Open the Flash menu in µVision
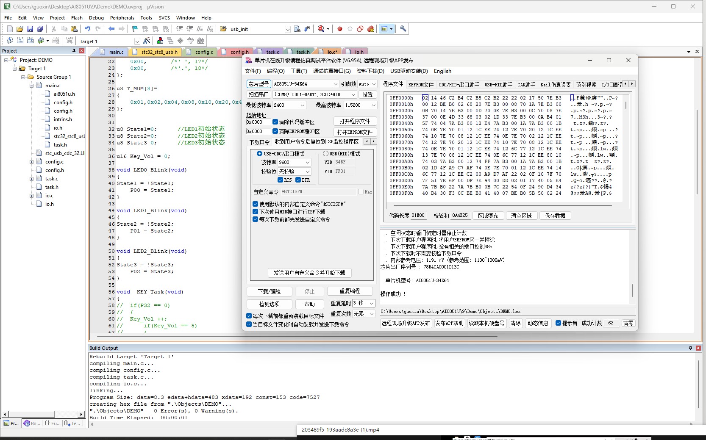Screen dimensions: 706x440 pos(77,18)
